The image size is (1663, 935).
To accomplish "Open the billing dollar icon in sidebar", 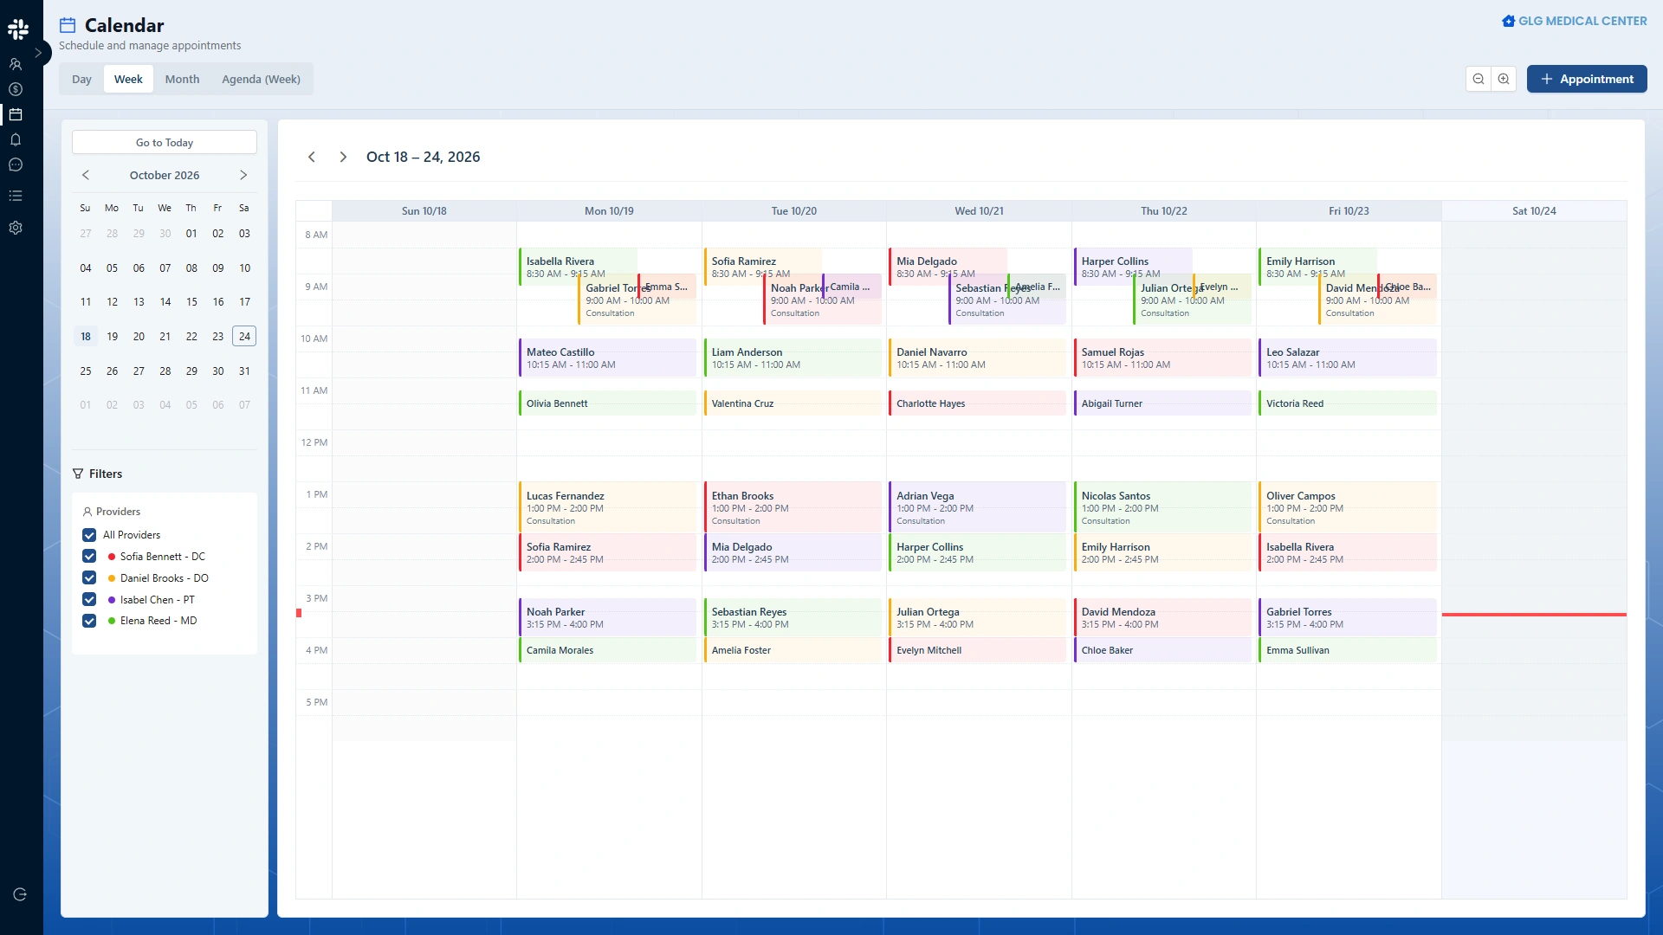I will [16, 89].
